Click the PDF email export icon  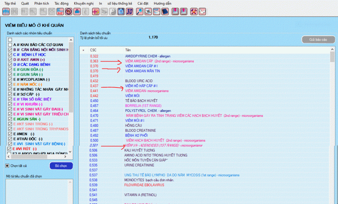click(x=156, y=12)
